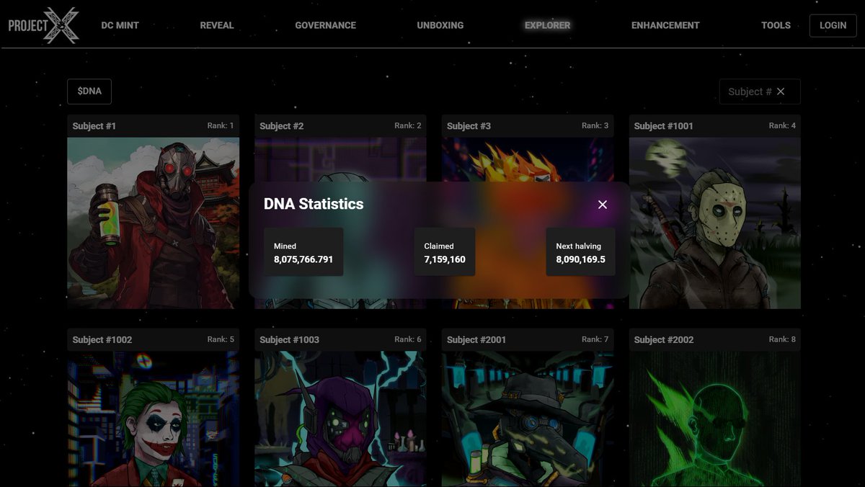Click the $DNA button
This screenshot has height=487, width=865.
click(x=89, y=91)
